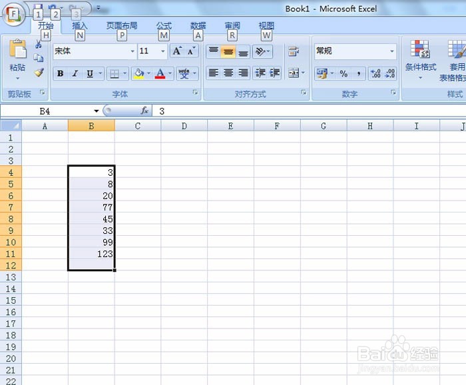Switch to 插入 (Insert) tab
Image resolution: width=466 pixels, height=385 pixels.
click(80, 25)
